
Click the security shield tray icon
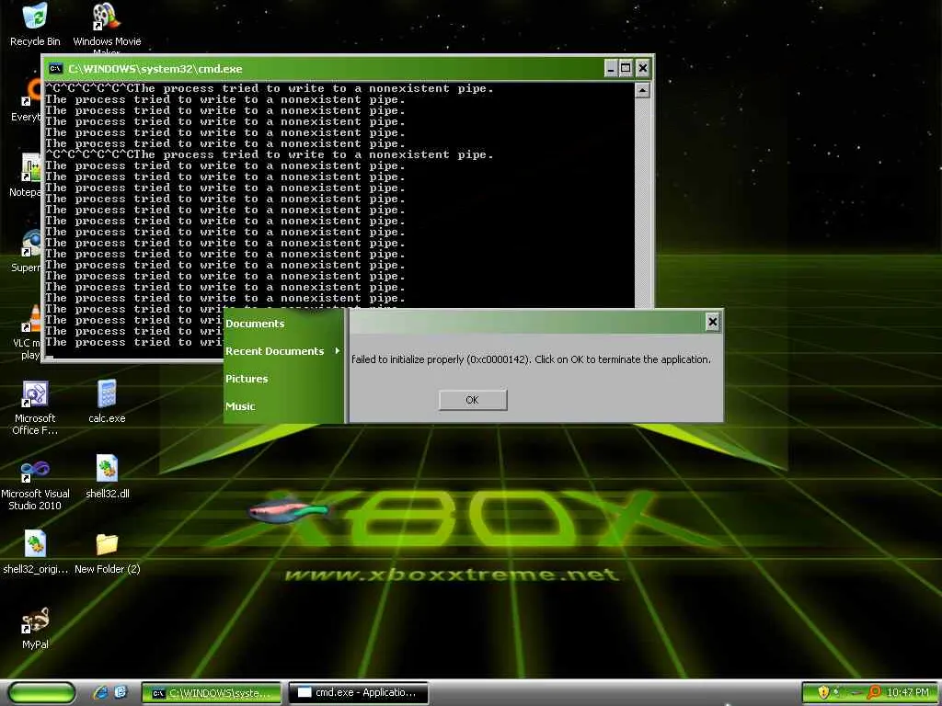pos(823,692)
